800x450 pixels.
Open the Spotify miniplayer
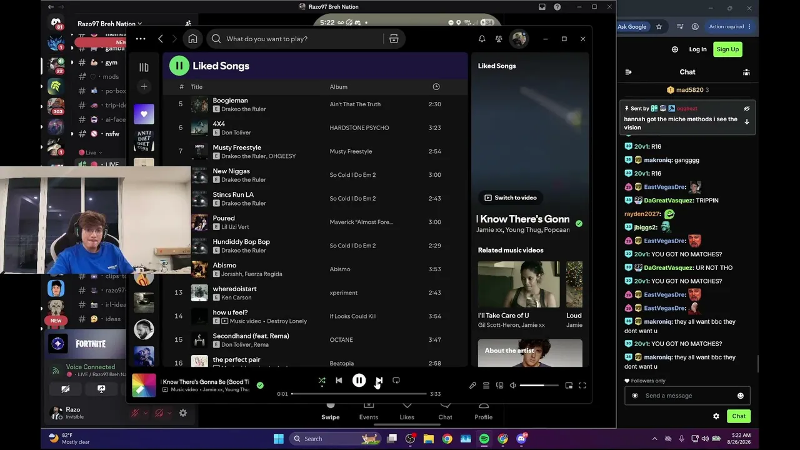pyautogui.click(x=569, y=386)
